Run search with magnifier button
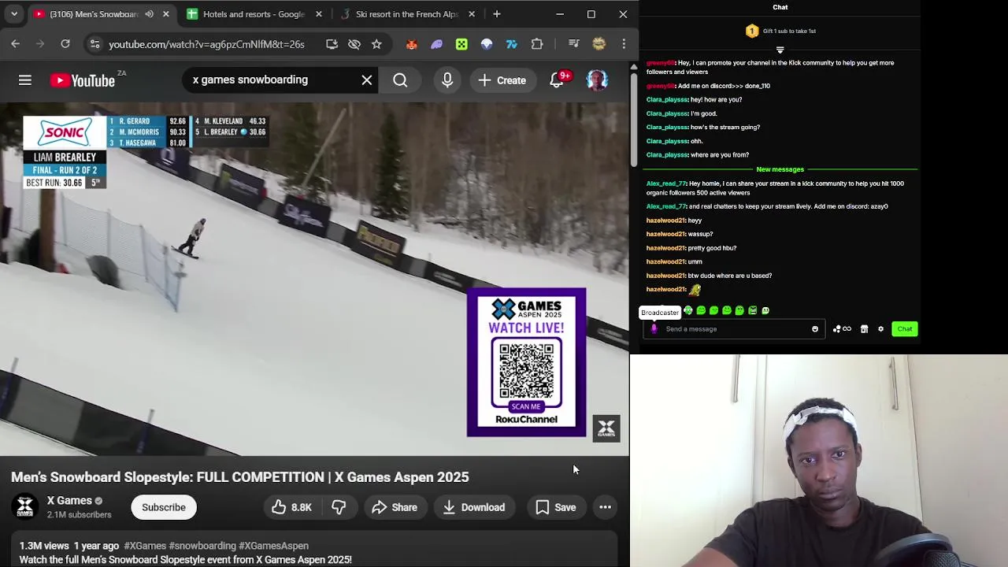This screenshot has width=1008, height=567. 400,80
